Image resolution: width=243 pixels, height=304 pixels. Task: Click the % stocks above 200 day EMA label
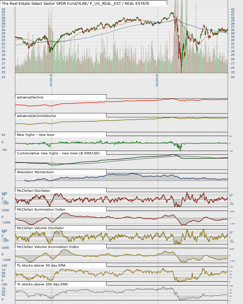(42, 285)
